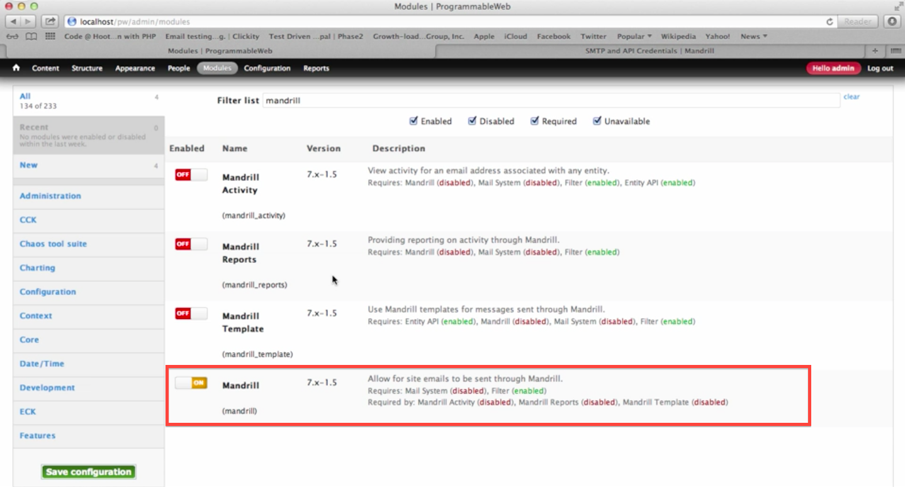Open Structure admin menu

pyautogui.click(x=87, y=68)
